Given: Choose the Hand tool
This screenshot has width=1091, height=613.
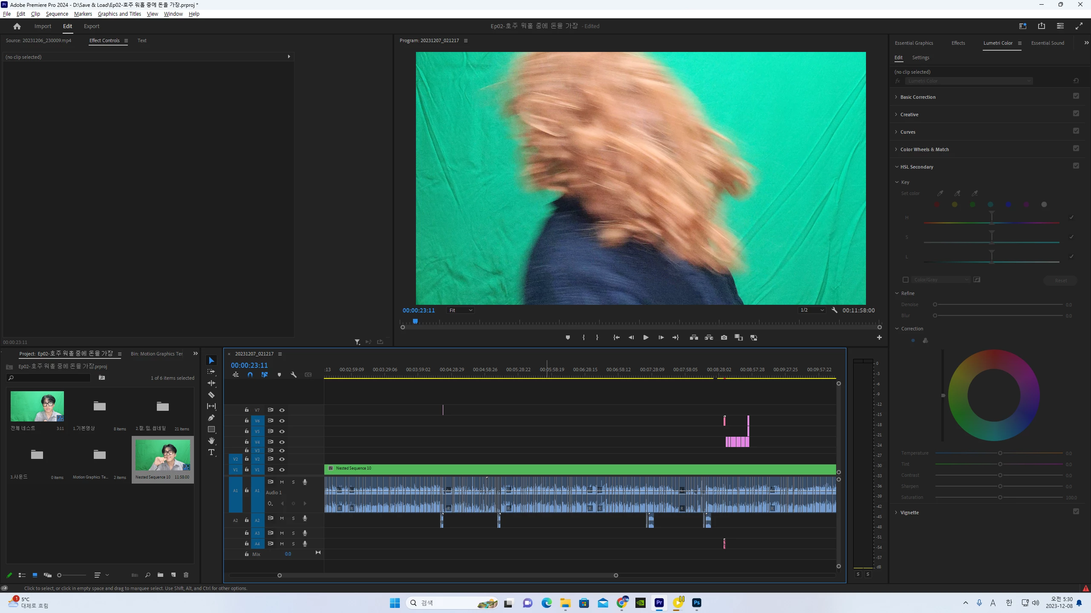Looking at the screenshot, I should pyautogui.click(x=211, y=441).
